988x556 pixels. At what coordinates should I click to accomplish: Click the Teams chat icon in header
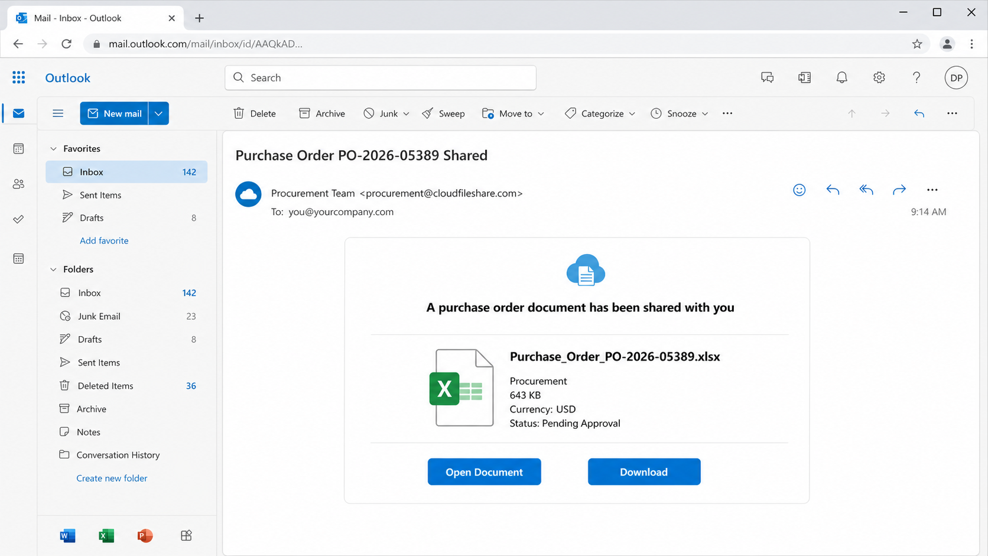[768, 77]
